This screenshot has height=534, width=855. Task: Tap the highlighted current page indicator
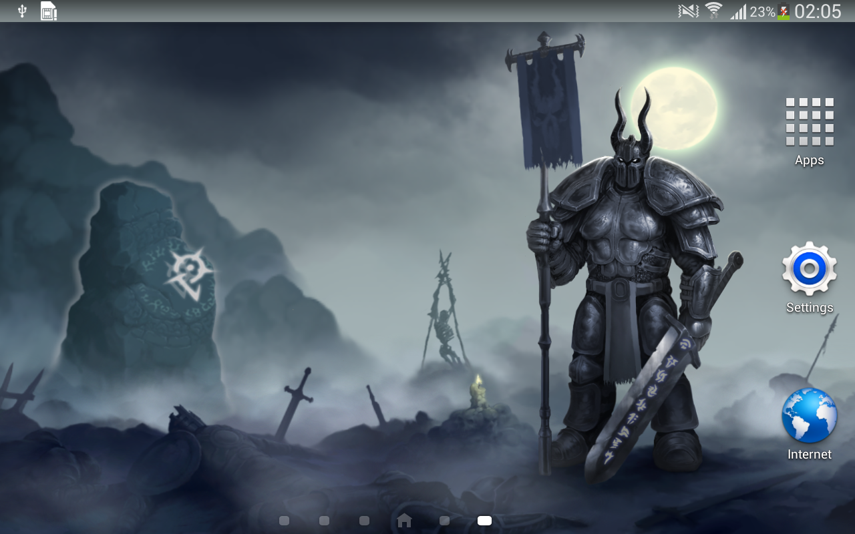pos(484,521)
